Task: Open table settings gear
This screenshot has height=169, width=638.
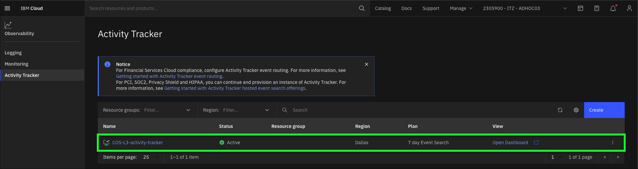Action: pyautogui.click(x=576, y=110)
